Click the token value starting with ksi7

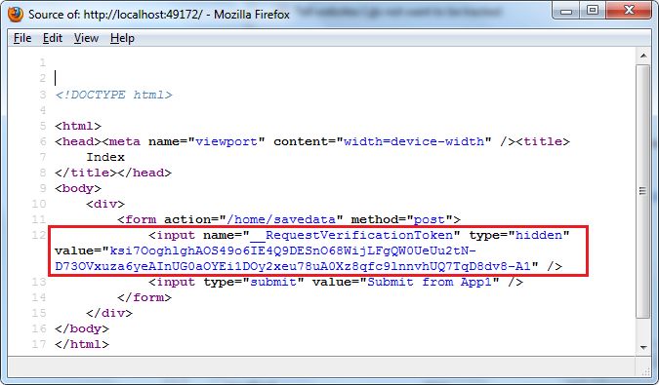point(293,250)
